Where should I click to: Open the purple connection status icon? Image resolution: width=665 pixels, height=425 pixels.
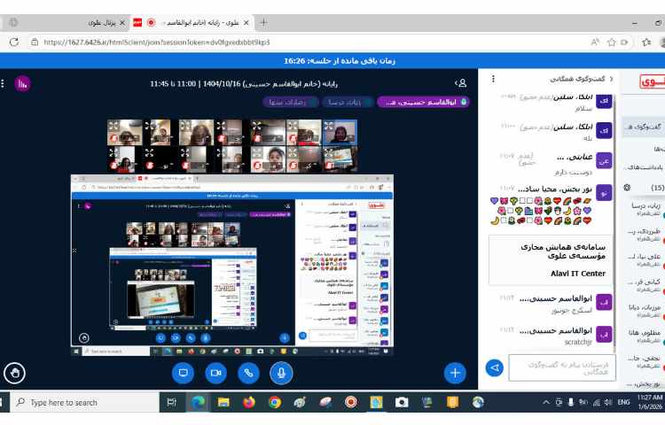[22, 84]
